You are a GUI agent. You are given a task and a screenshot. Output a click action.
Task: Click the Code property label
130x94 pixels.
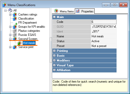[x=60, y=22]
